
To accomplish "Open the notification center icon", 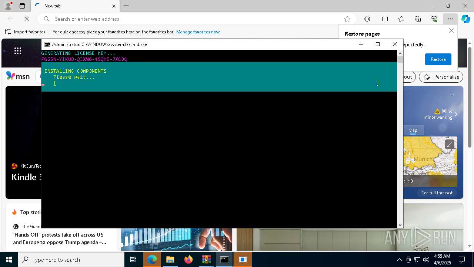I will [x=462, y=260].
